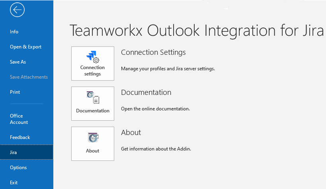Click the About tile envelope icon

click(x=93, y=137)
